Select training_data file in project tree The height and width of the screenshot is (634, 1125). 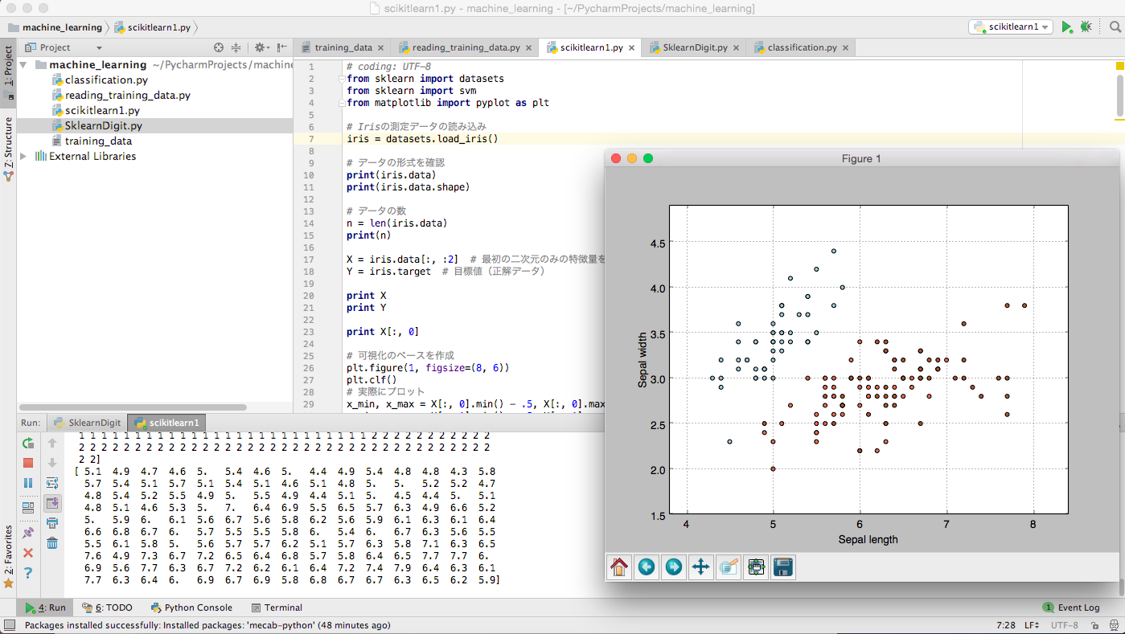[91, 141]
